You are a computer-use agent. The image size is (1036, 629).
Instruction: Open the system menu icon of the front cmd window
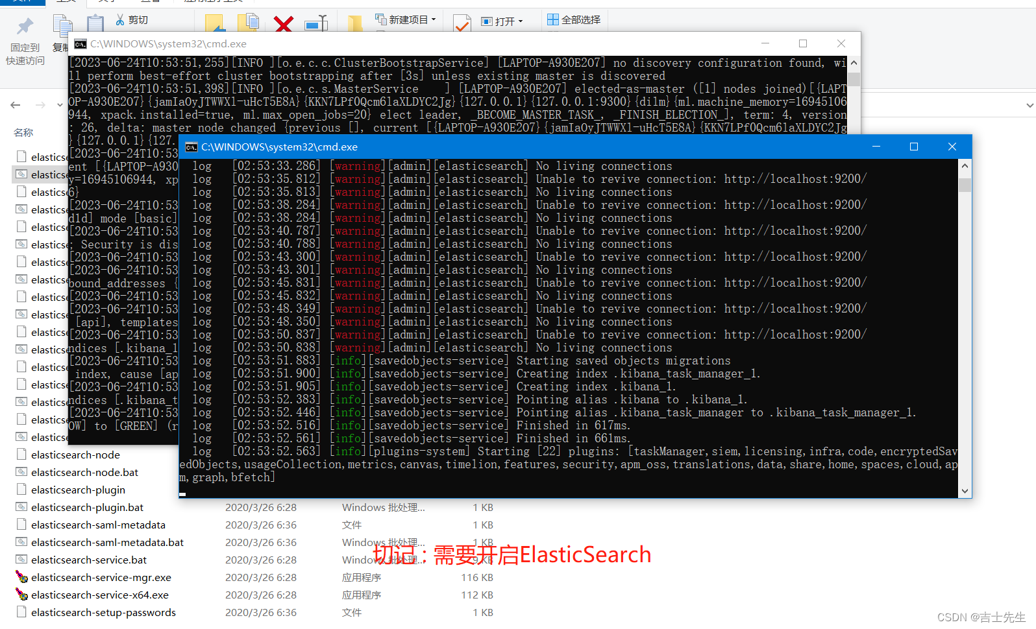[191, 147]
